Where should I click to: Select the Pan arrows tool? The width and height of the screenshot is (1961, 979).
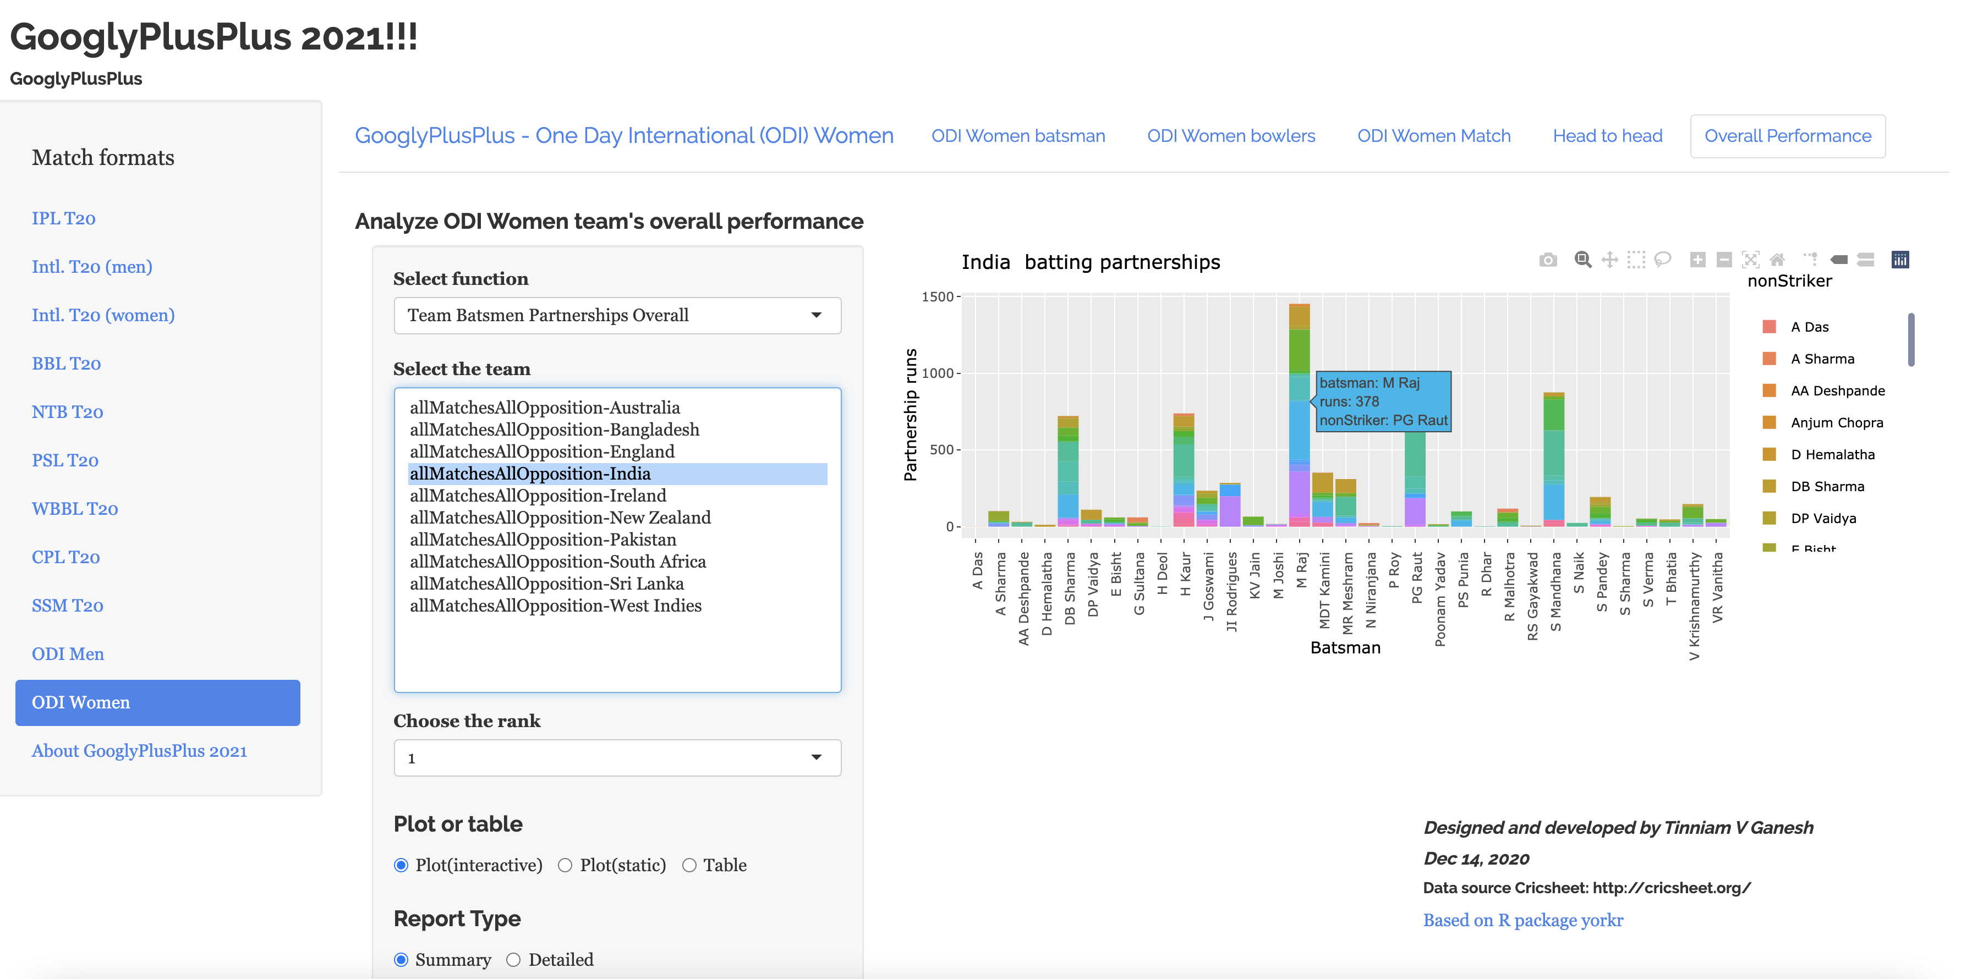pyautogui.click(x=1609, y=260)
